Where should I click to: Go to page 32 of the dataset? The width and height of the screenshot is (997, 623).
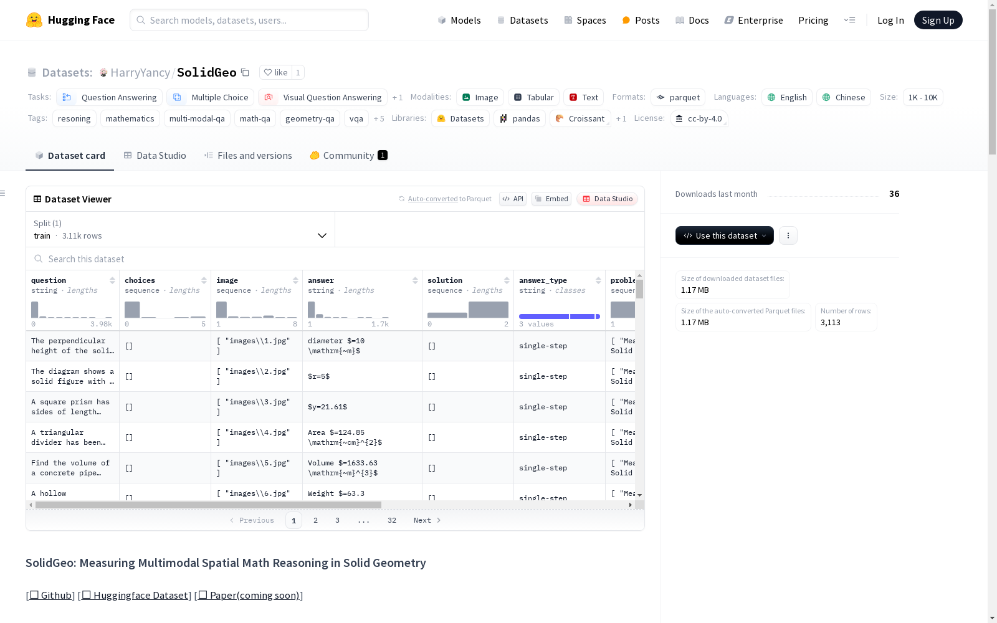pos(392,520)
